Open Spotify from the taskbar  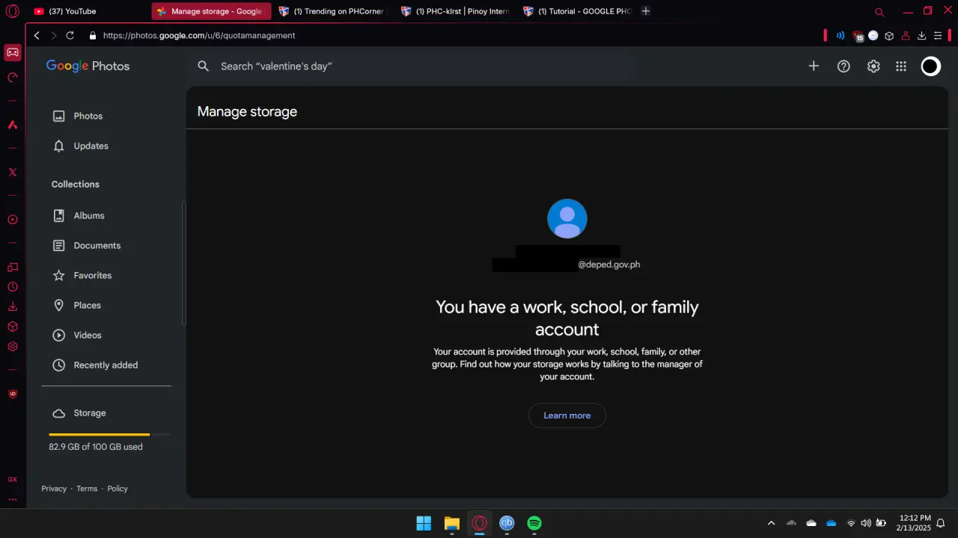click(534, 523)
